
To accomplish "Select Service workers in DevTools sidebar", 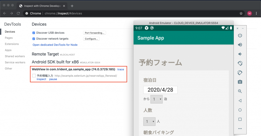I will point(15,62).
